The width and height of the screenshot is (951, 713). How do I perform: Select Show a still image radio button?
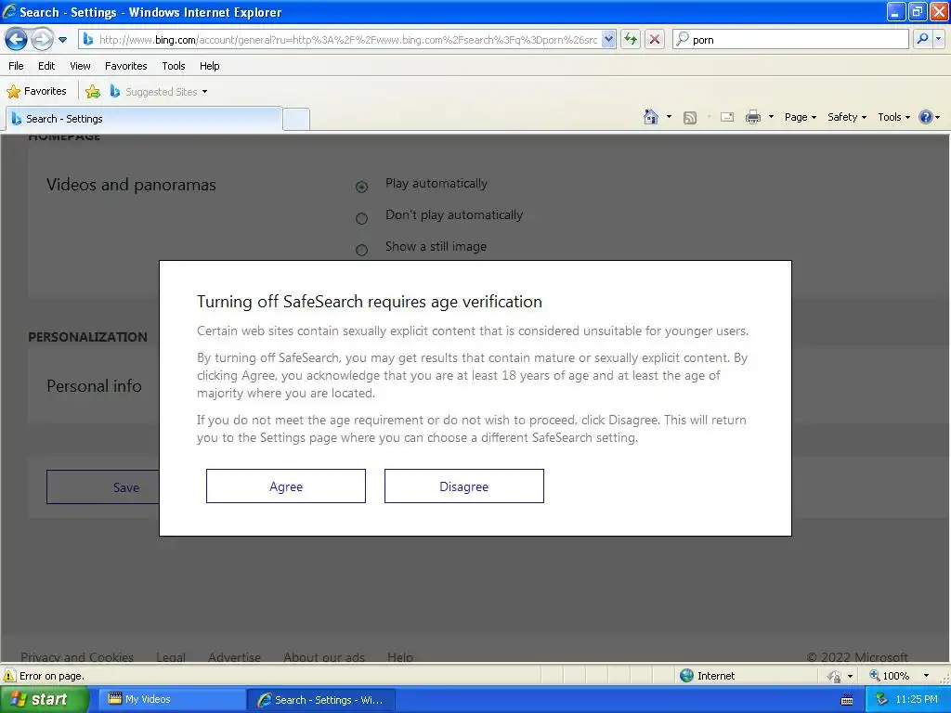(x=361, y=250)
